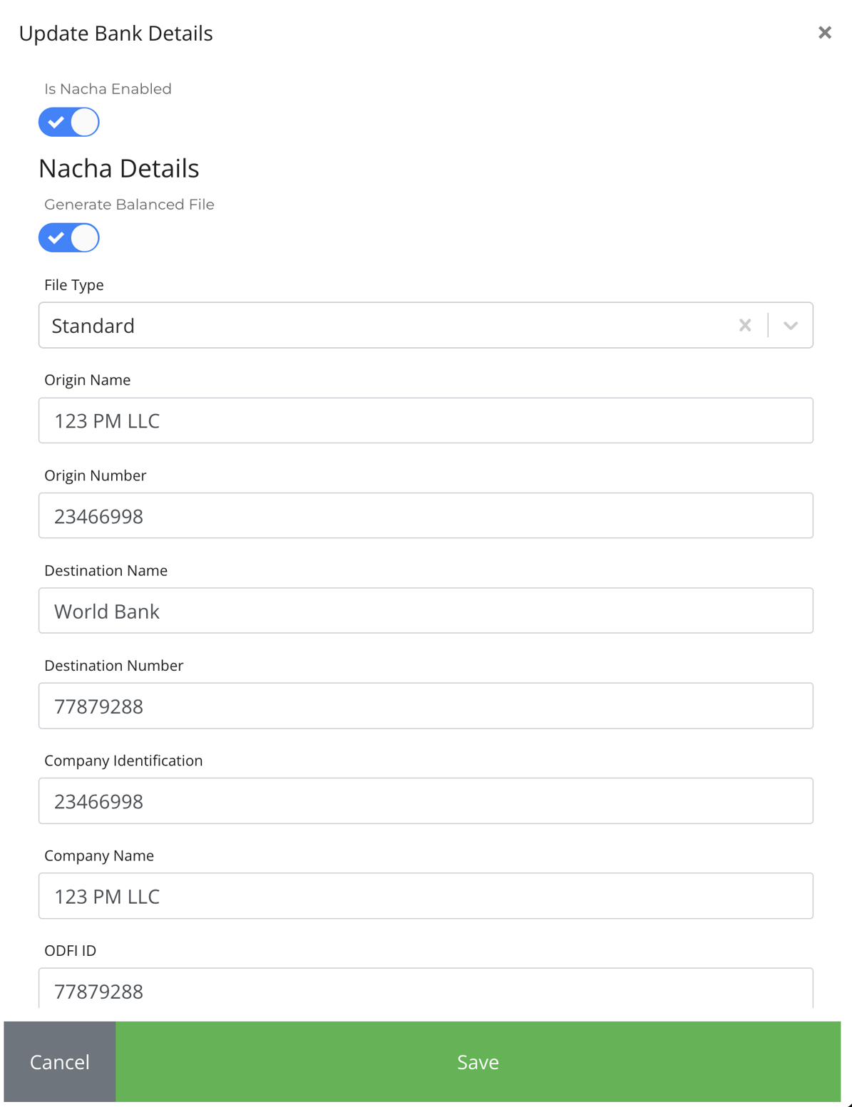Clear the File Type selection using the X icon
This screenshot has height=1107, width=852.
(745, 325)
